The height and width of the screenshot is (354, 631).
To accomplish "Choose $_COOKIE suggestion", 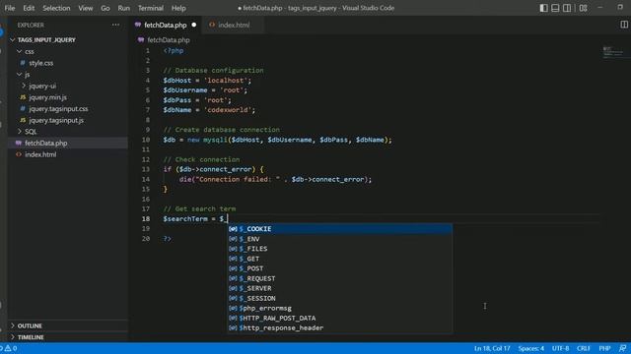I will (340, 229).
